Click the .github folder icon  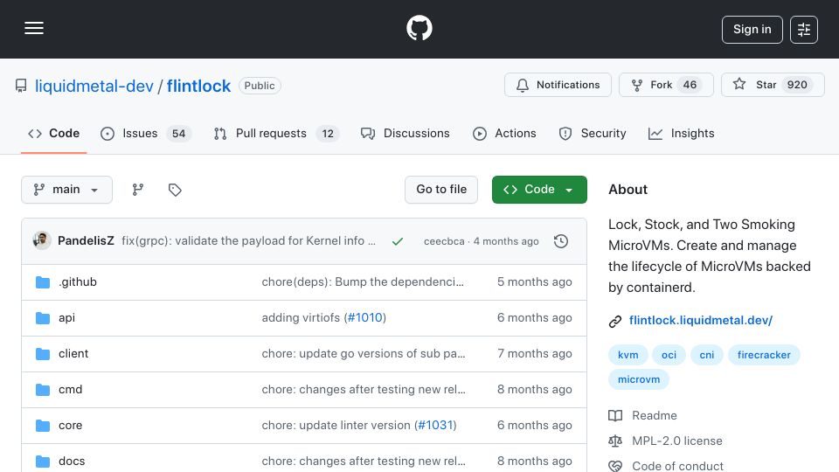coord(43,282)
